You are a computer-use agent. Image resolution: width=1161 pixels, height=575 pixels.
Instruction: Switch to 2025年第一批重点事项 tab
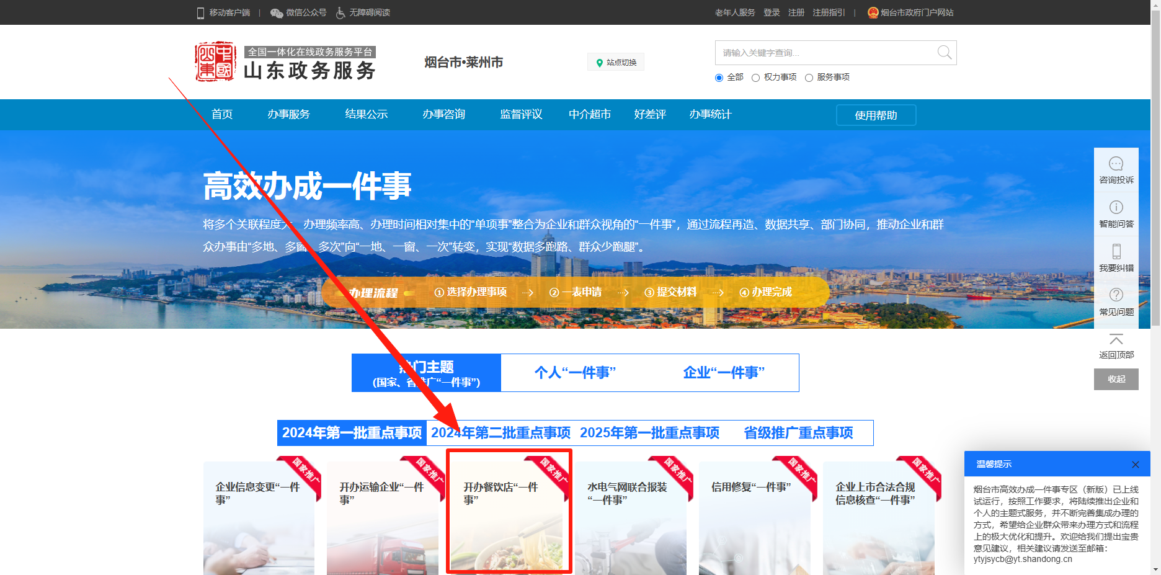point(649,433)
